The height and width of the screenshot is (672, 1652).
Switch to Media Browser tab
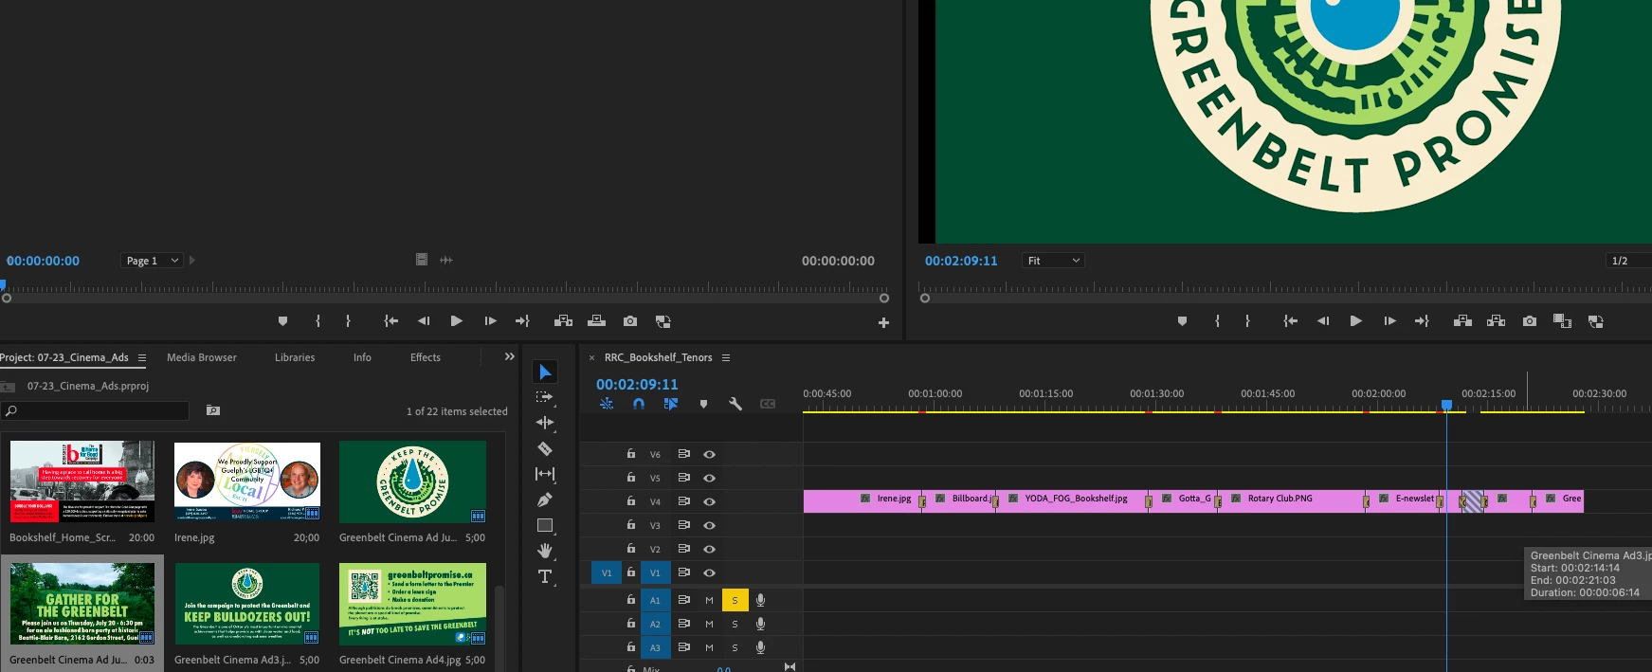[x=202, y=357]
